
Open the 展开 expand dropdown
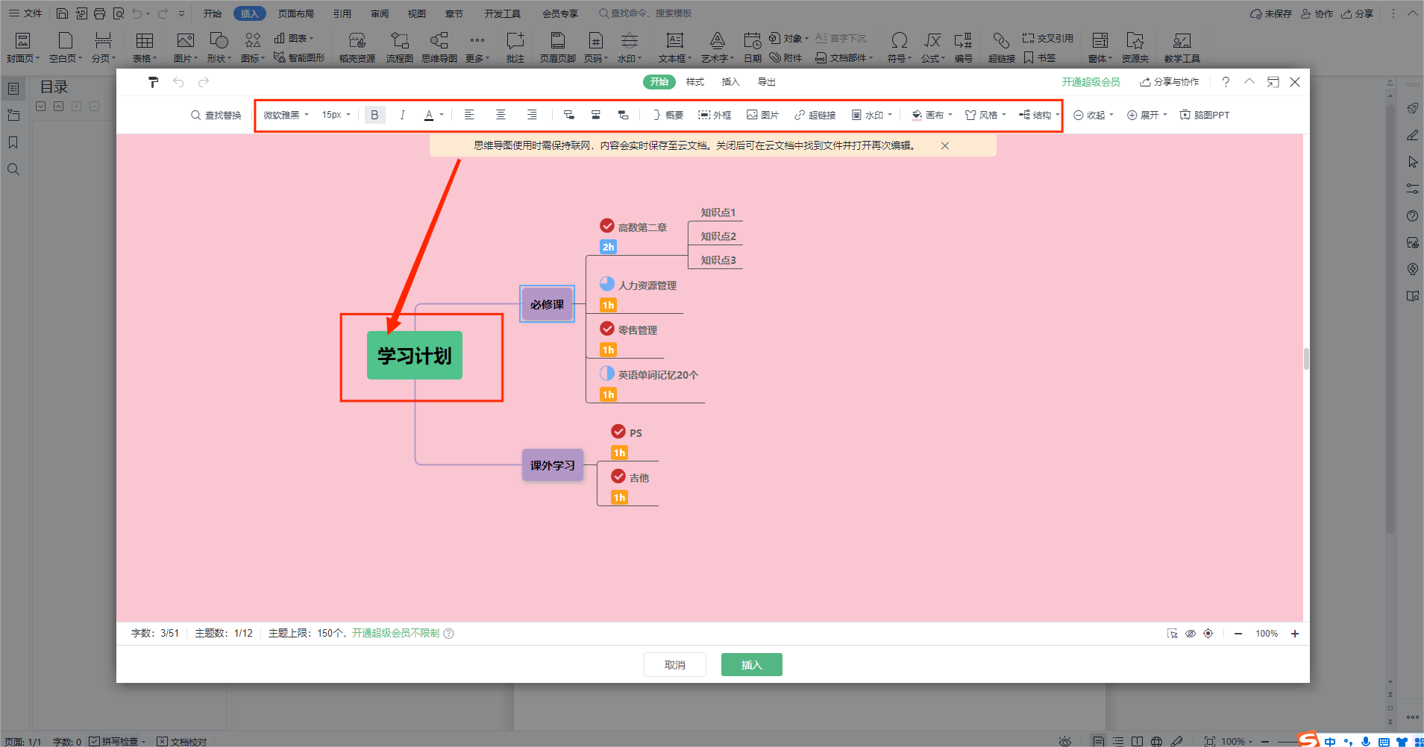(1147, 115)
